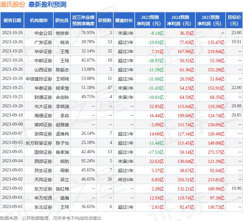Click researcher name 钱浩

point(65,42)
